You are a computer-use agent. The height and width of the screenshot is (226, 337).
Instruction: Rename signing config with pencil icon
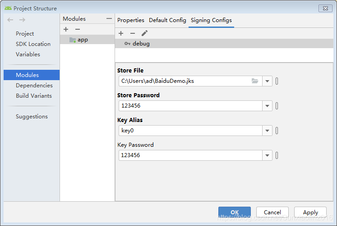(x=144, y=33)
